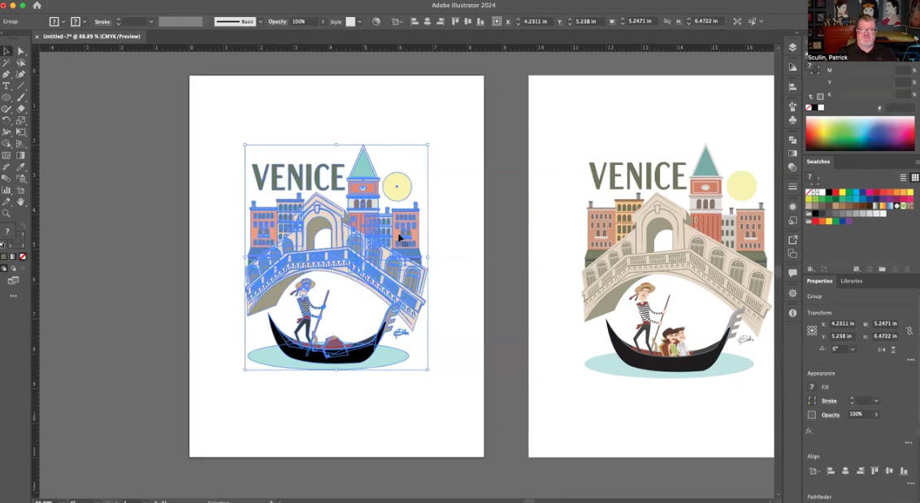Click the Stroke link in Appearance
920x503 pixels.
pos(829,401)
